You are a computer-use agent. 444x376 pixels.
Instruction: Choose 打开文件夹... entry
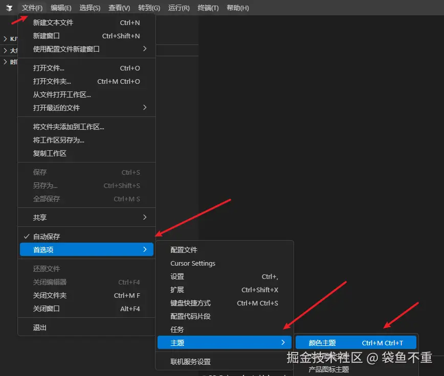pos(86,81)
